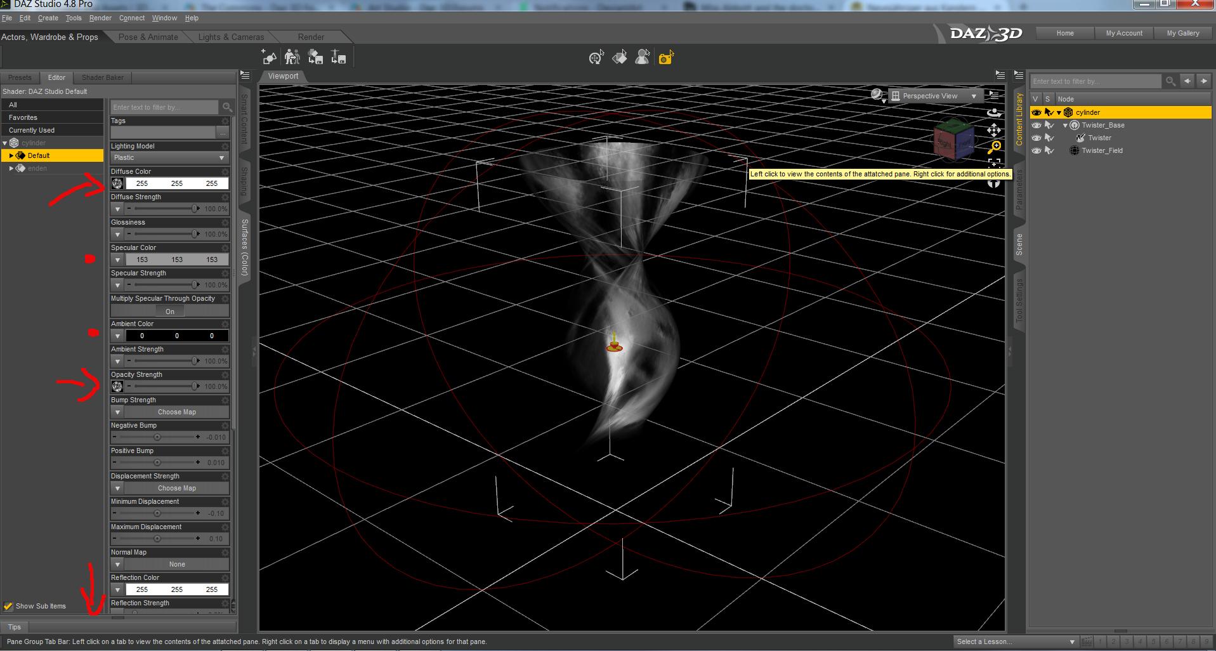Image resolution: width=1216 pixels, height=651 pixels.
Task: Toggle selectability for Twister_Base node
Action: coord(1049,125)
